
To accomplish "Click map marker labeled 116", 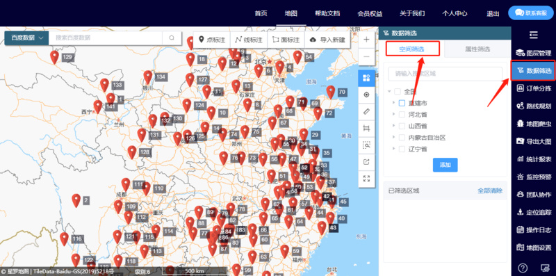I will [x=64, y=239].
